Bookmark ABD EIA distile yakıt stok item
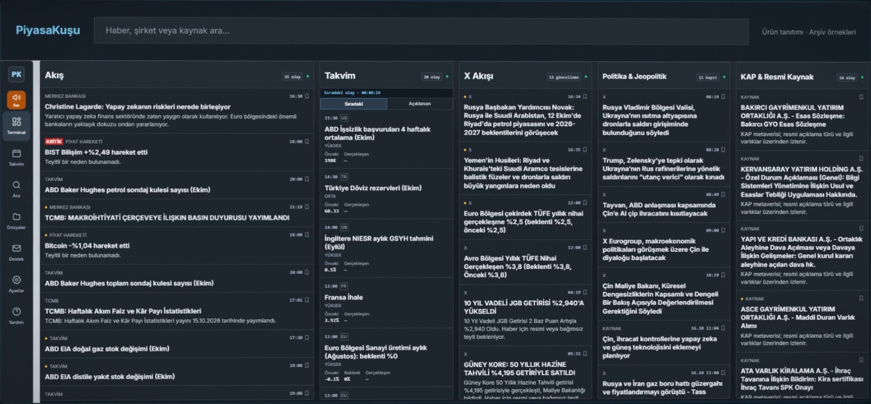 pyautogui.click(x=307, y=366)
